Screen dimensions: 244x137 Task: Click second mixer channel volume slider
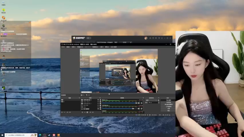pyautogui.click(x=120, y=109)
